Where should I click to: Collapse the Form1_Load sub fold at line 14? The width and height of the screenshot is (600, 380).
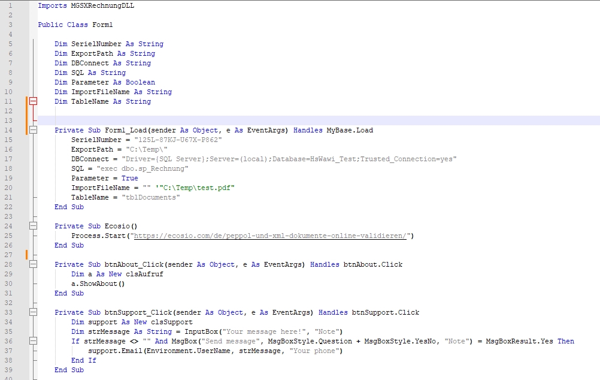tap(34, 130)
